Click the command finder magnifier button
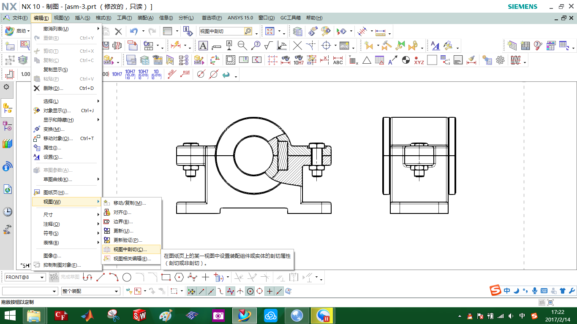The image size is (577, 324). [x=248, y=31]
